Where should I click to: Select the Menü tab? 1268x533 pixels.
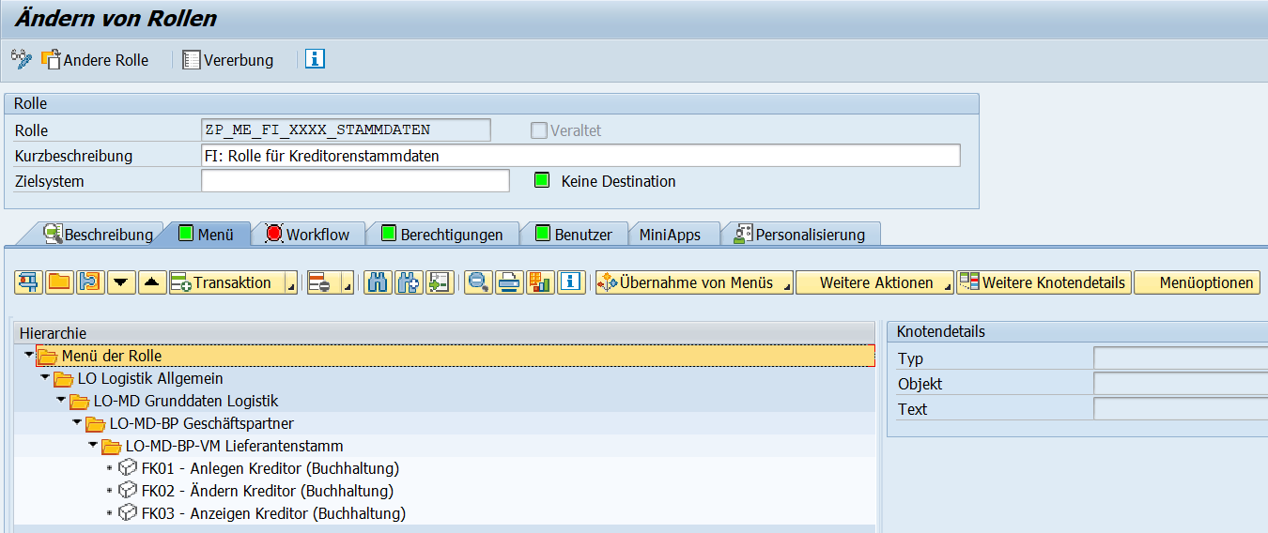(206, 235)
